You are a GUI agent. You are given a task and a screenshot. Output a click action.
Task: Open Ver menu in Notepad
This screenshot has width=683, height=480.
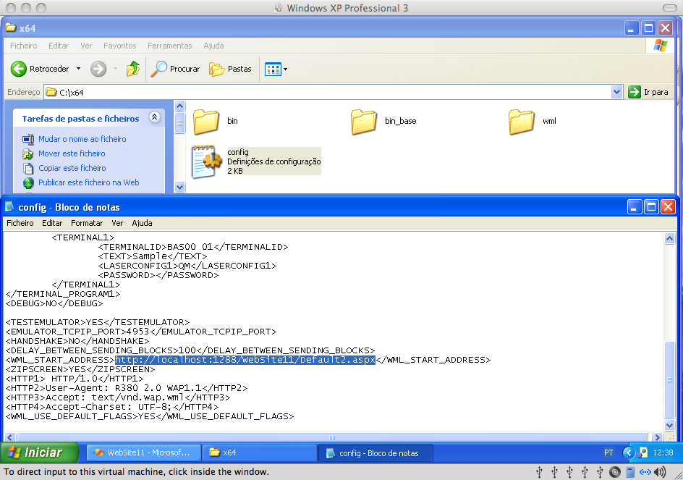(x=117, y=223)
